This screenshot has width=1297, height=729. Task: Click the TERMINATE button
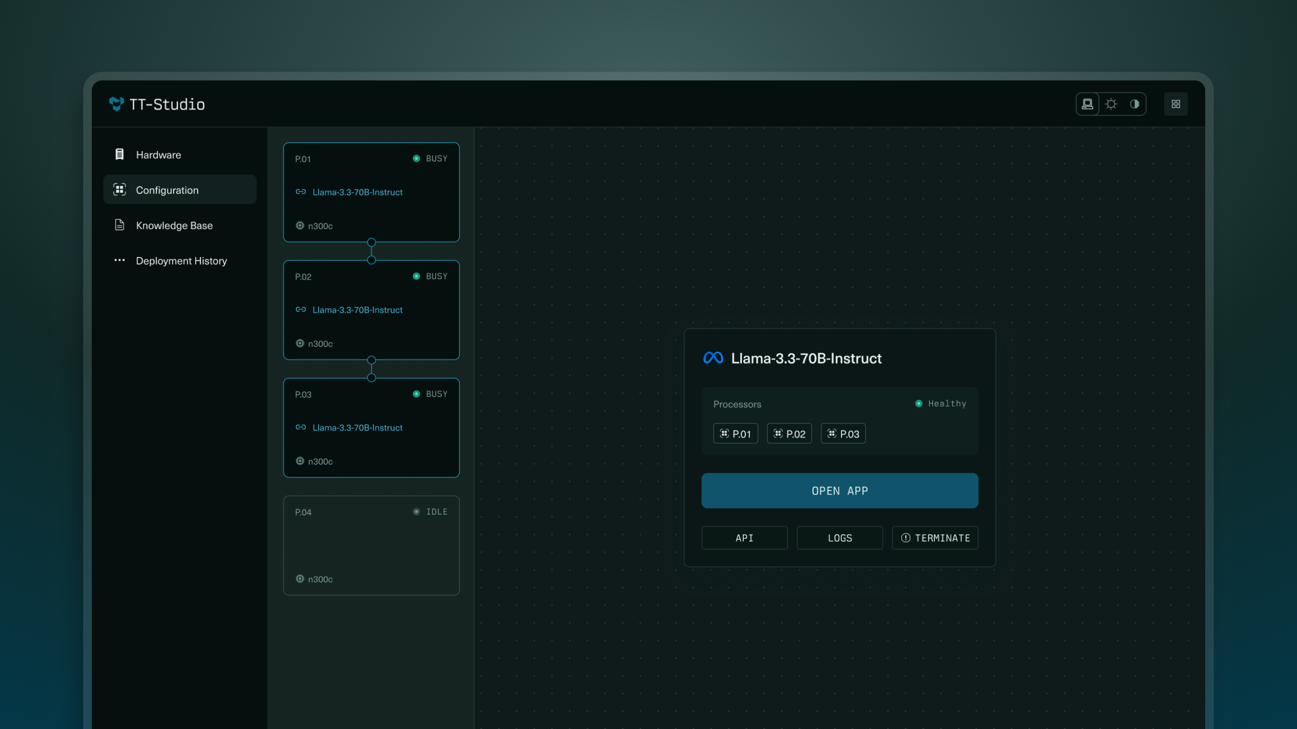coord(935,538)
